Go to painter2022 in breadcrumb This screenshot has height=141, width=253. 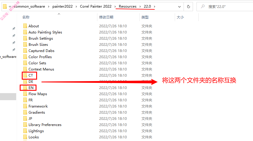62,6
